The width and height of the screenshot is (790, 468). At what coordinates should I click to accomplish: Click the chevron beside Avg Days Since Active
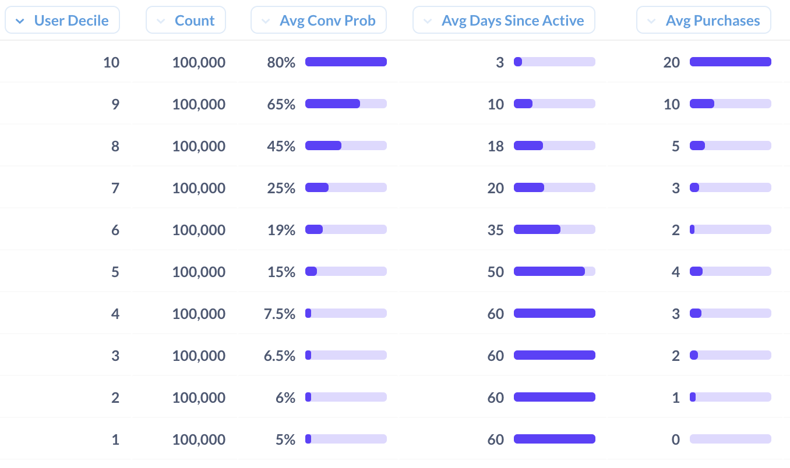pos(428,21)
